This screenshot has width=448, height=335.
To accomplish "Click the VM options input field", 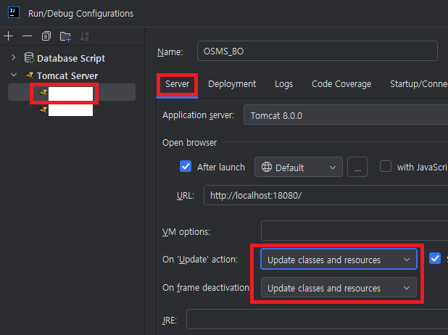I will [354, 231].
